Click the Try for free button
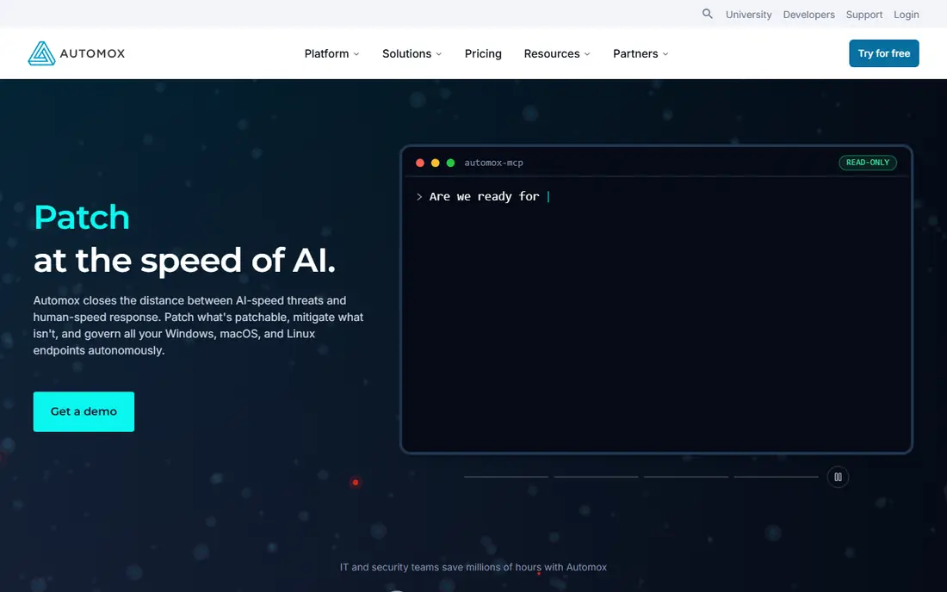Image resolution: width=947 pixels, height=592 pixels. point(883,53)
